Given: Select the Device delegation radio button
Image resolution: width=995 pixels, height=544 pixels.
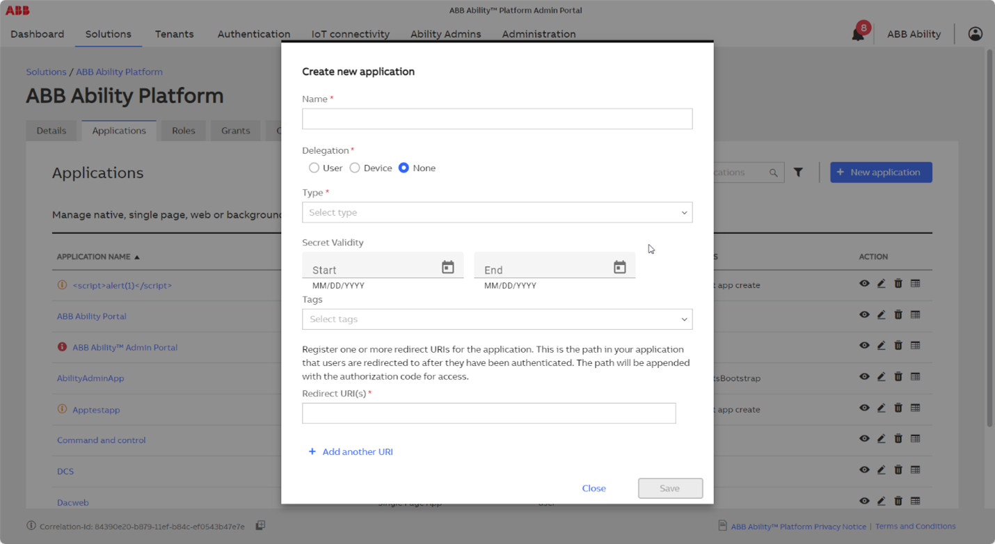Looking at the screenshot, I should (x=355, y=168).
